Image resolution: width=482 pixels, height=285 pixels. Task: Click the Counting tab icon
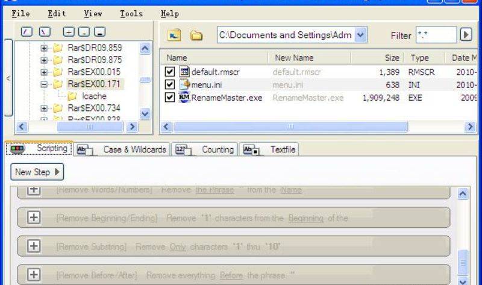(183, 150)
